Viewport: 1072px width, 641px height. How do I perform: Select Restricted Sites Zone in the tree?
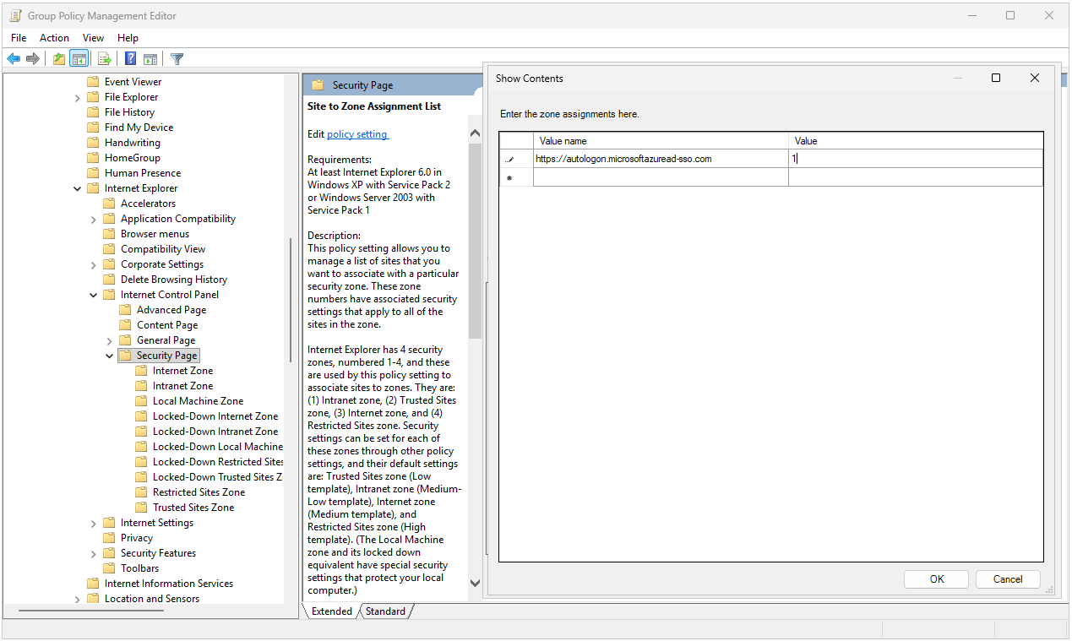click(199, 492)
